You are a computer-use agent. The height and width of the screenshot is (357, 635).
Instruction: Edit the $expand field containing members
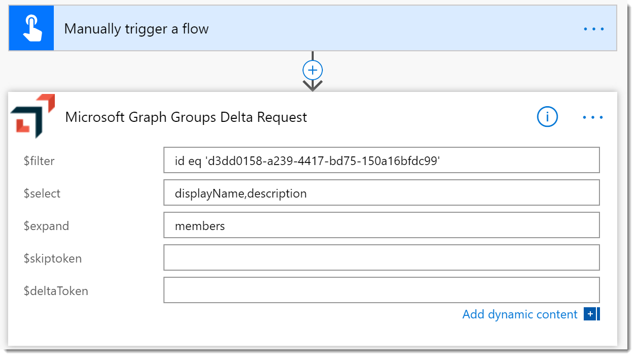[x=382, y=225]
